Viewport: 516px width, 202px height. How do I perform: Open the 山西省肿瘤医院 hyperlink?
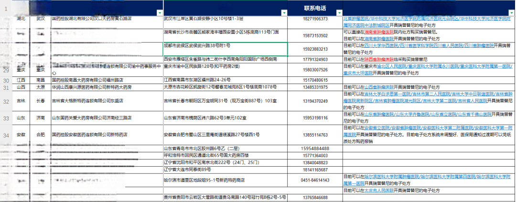[x=378, y=87]
